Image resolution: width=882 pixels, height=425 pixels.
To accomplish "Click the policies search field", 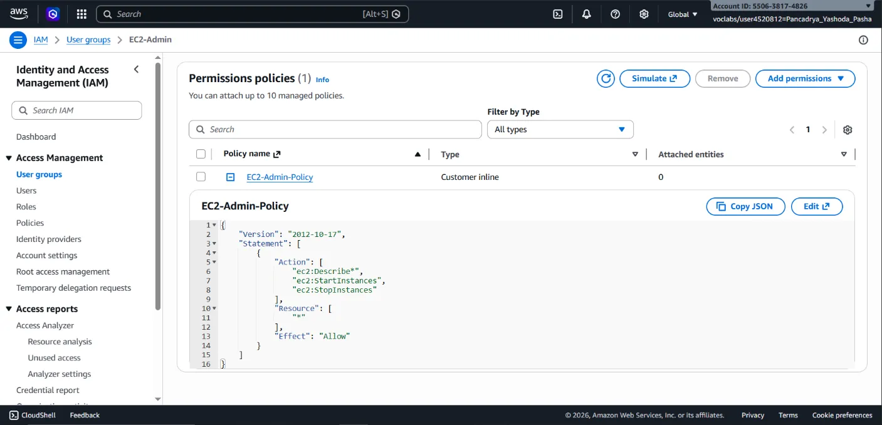I will [x=335, y=129].
